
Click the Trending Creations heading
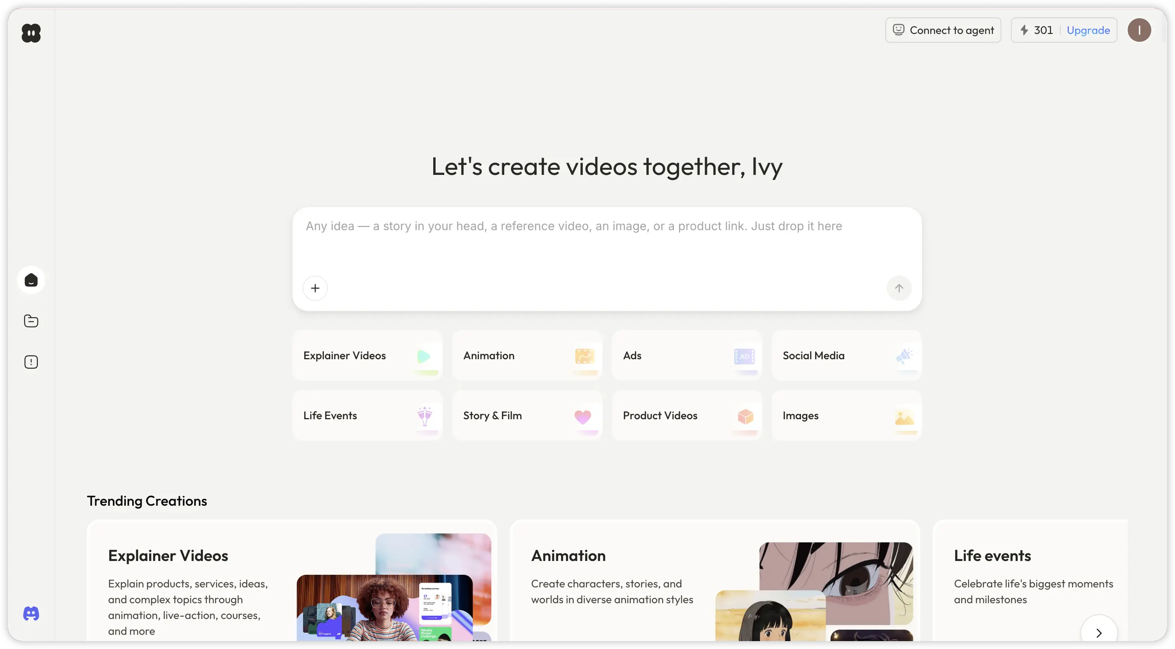147,501
